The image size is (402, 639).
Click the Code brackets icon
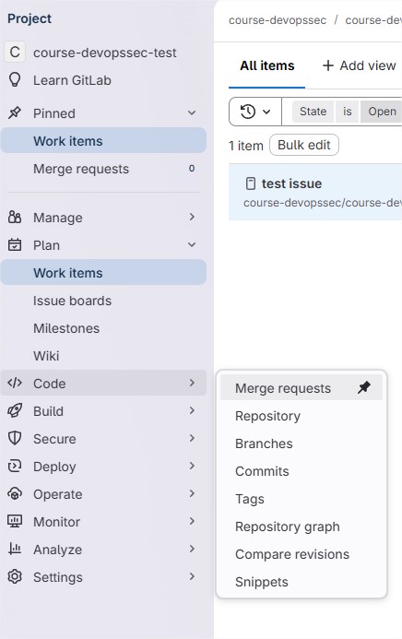[x=15, y=383]
